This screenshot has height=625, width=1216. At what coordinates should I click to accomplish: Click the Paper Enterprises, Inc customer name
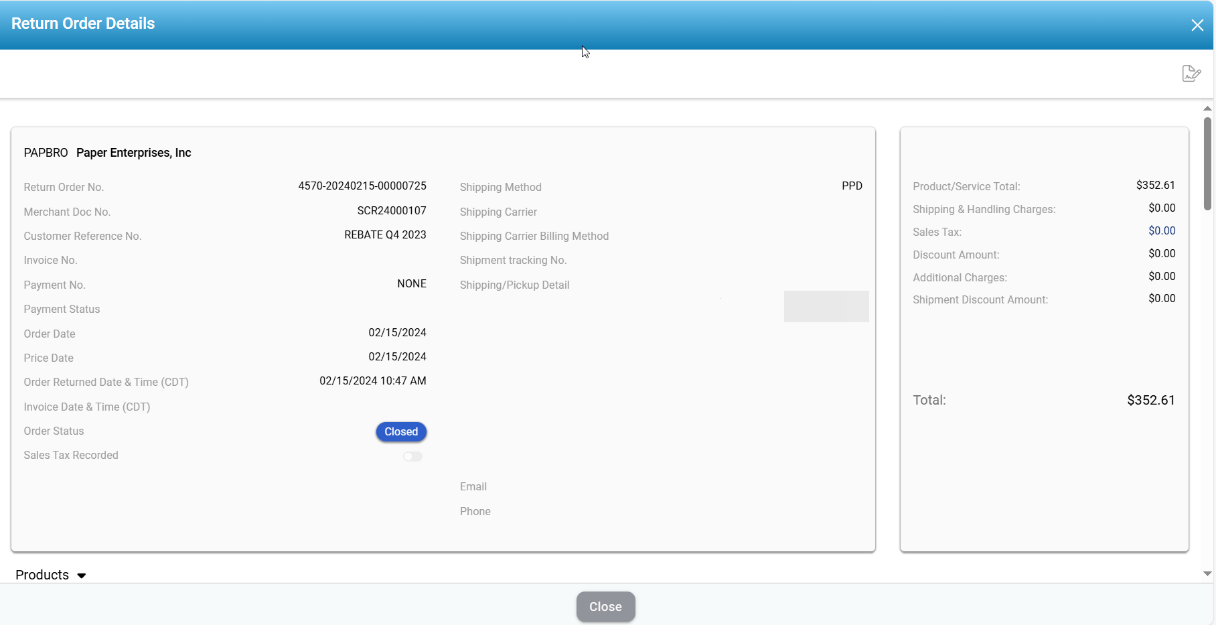coord(134,153)
